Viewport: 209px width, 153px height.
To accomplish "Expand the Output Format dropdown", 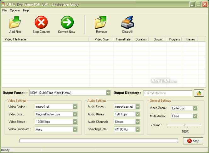I will point(108,93).
